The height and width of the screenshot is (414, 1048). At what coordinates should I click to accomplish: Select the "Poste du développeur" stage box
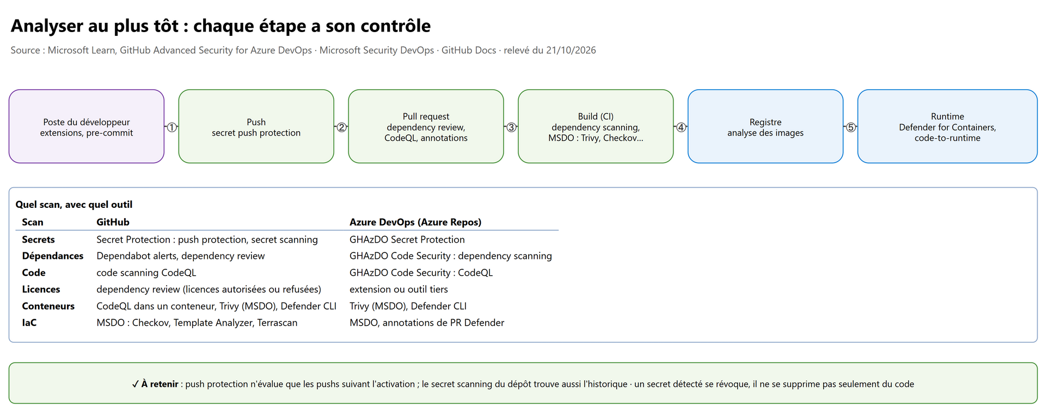tap(87, 126)
